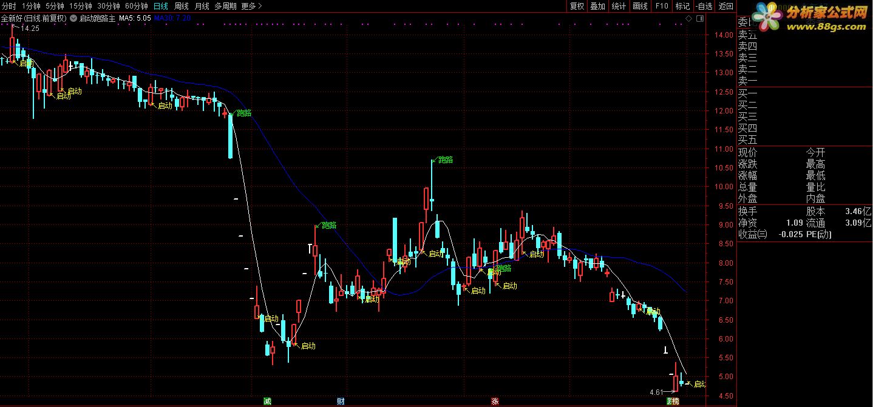
Task: Activate the 画线 drawing tools button
Action: point(640,6)
